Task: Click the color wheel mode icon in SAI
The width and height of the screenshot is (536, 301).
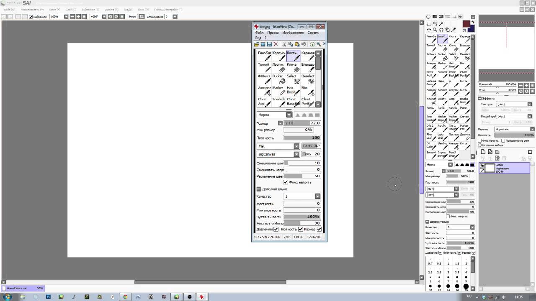Action: click(x=428, y=17)
